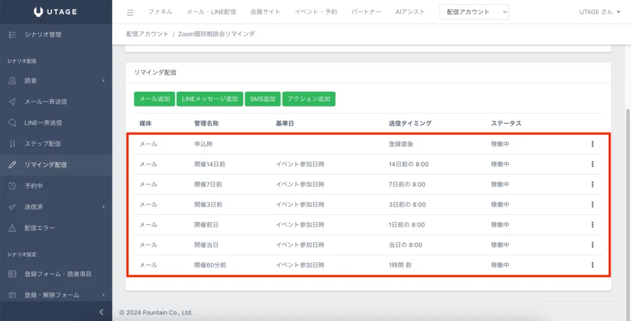
Task: Click the 開催当日 reminder name
Action: coord(206,245)
